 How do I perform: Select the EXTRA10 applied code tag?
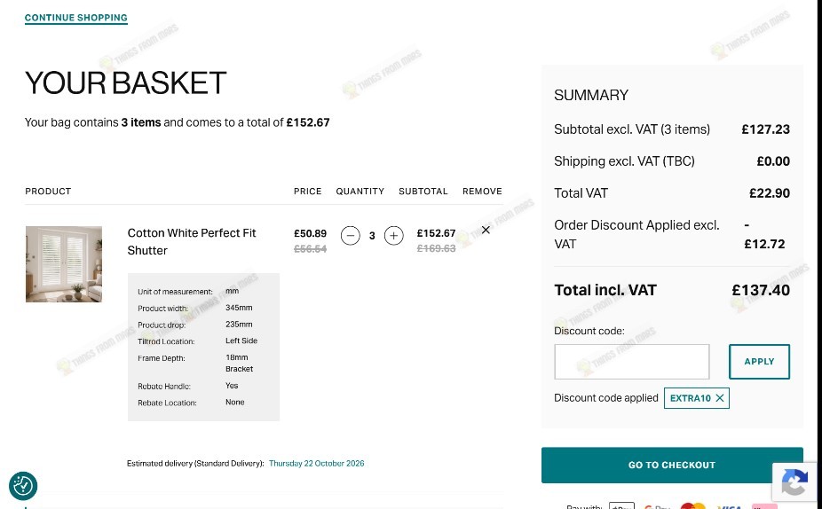point(690,398)
